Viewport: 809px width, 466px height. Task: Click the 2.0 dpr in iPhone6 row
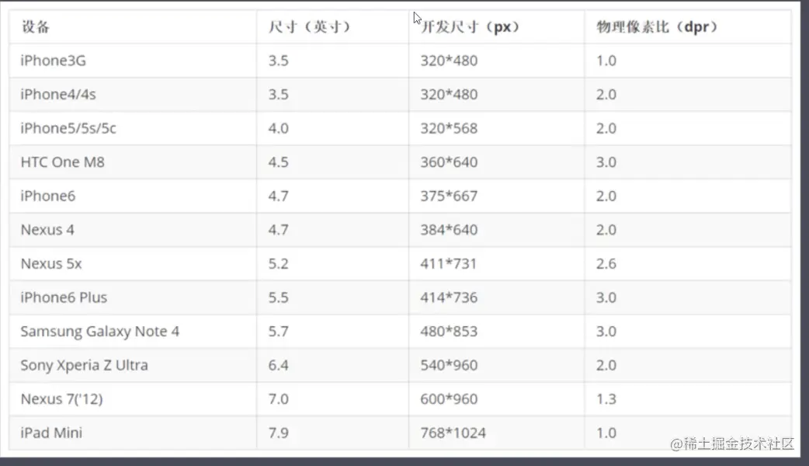pos(606,196)
